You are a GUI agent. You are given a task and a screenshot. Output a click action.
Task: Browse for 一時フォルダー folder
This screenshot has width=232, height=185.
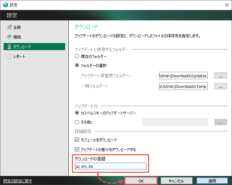coord(221,86)
